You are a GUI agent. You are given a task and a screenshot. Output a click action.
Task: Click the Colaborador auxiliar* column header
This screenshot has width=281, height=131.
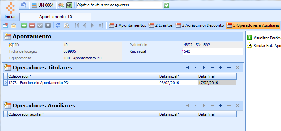(x=83, y=114)
